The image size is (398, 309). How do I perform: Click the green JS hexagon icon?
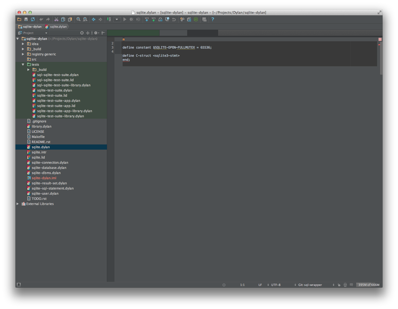click(x=196, y=19)
